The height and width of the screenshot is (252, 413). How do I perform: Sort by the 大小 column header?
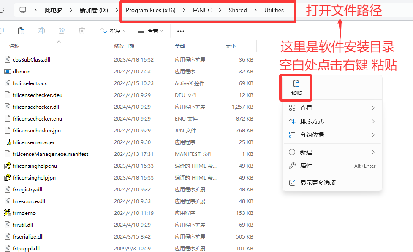coord(231,46)
